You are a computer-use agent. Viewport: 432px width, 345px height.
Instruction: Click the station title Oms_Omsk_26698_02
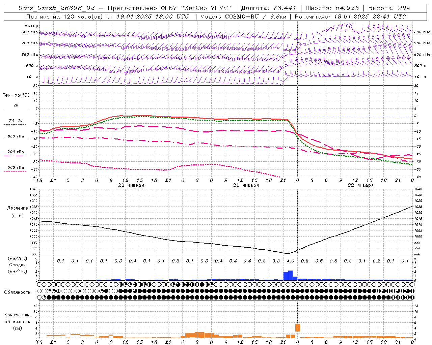point(57,8)
